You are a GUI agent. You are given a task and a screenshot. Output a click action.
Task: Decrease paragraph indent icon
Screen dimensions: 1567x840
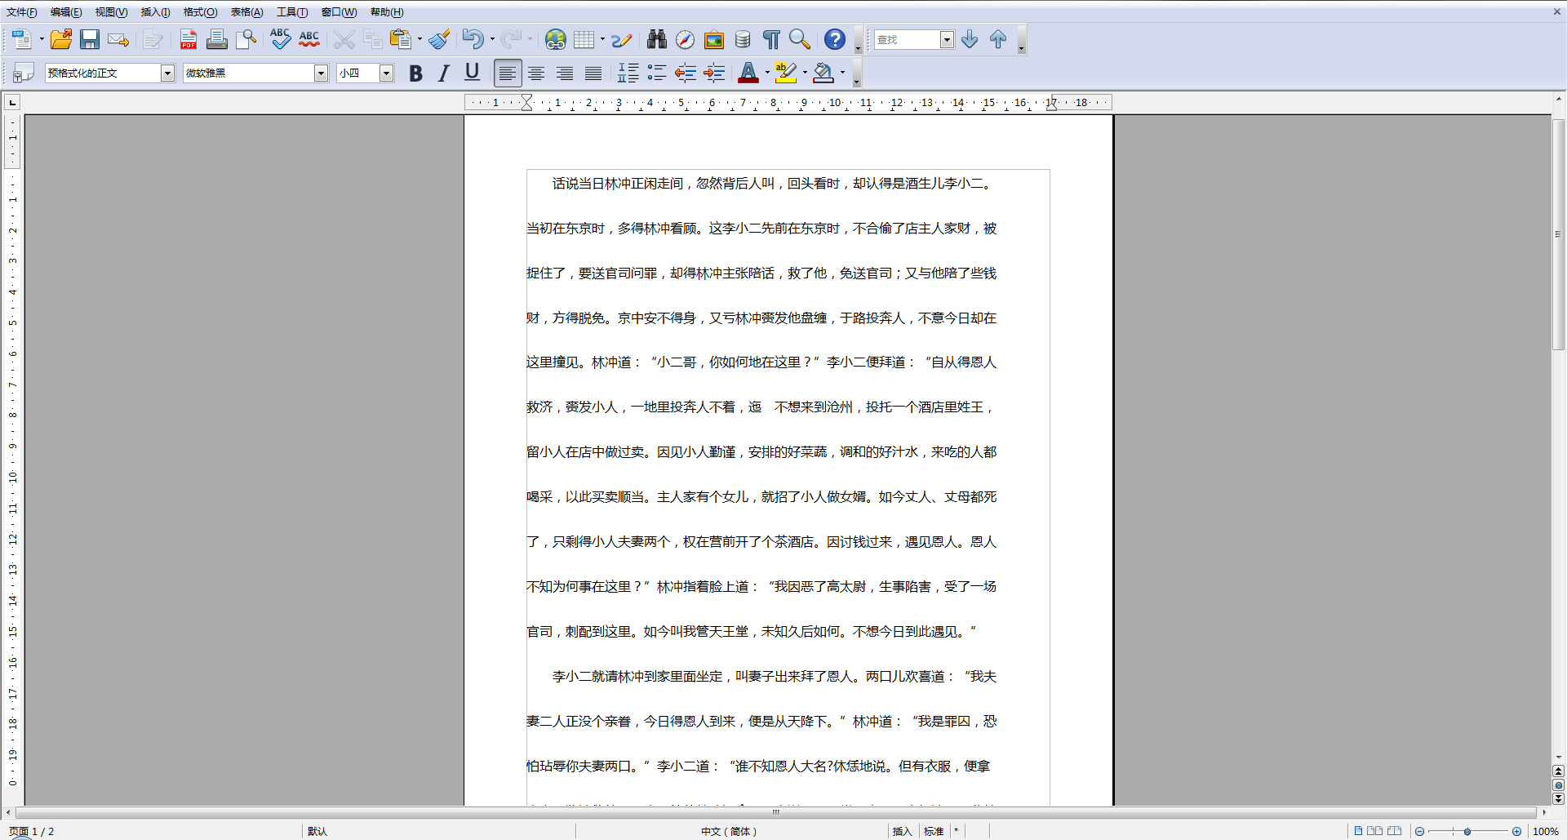tap(686, 73)
